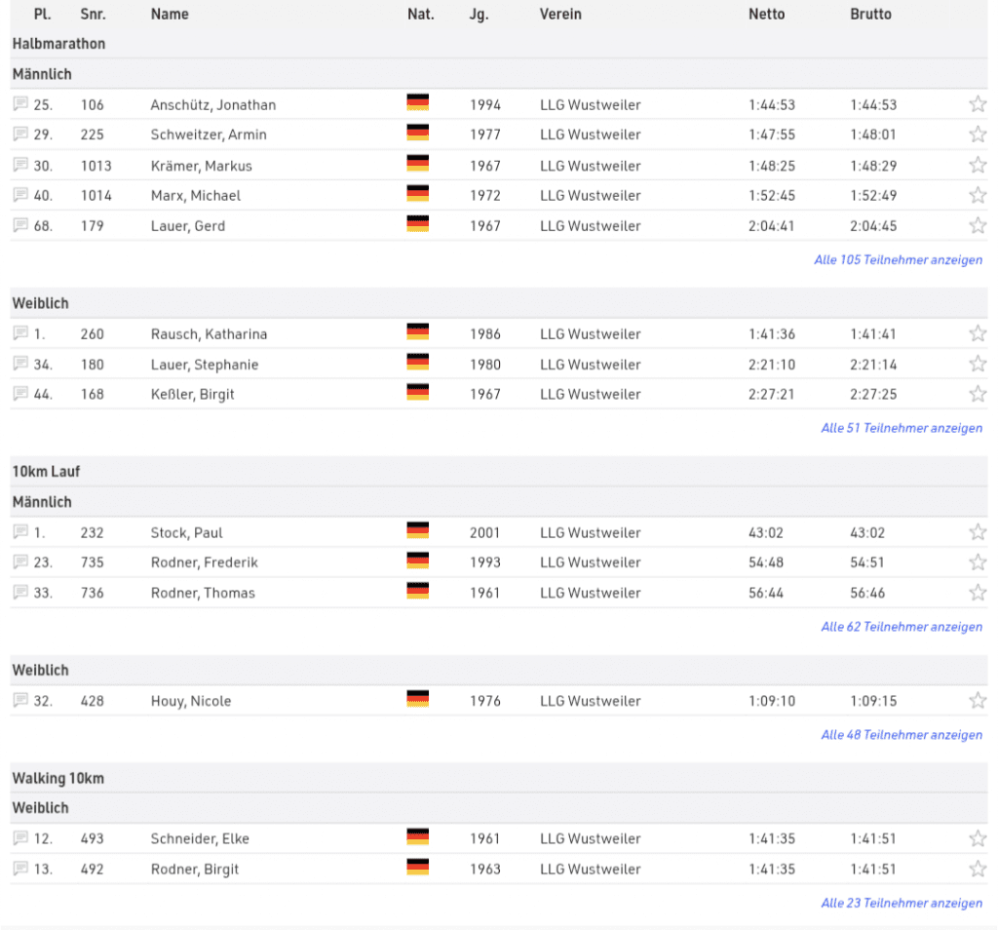Favorite Schweitzer, Armin with star

coord(978,135)
